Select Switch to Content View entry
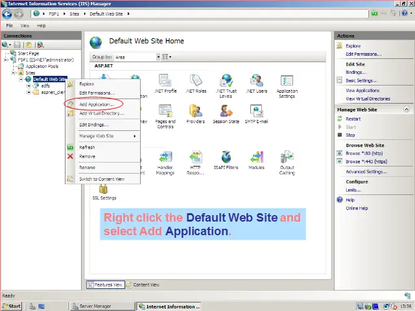Image resolution: width=415 pixels, height=311 pixels. click(102, 179)
